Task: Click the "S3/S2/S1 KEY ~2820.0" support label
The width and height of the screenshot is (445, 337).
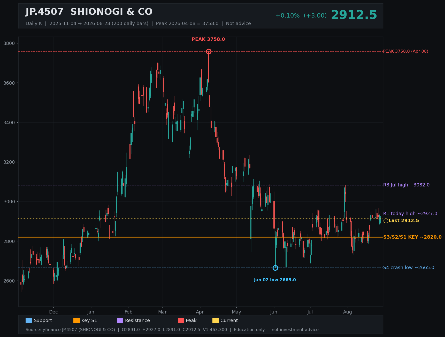Action: (412, 237)
